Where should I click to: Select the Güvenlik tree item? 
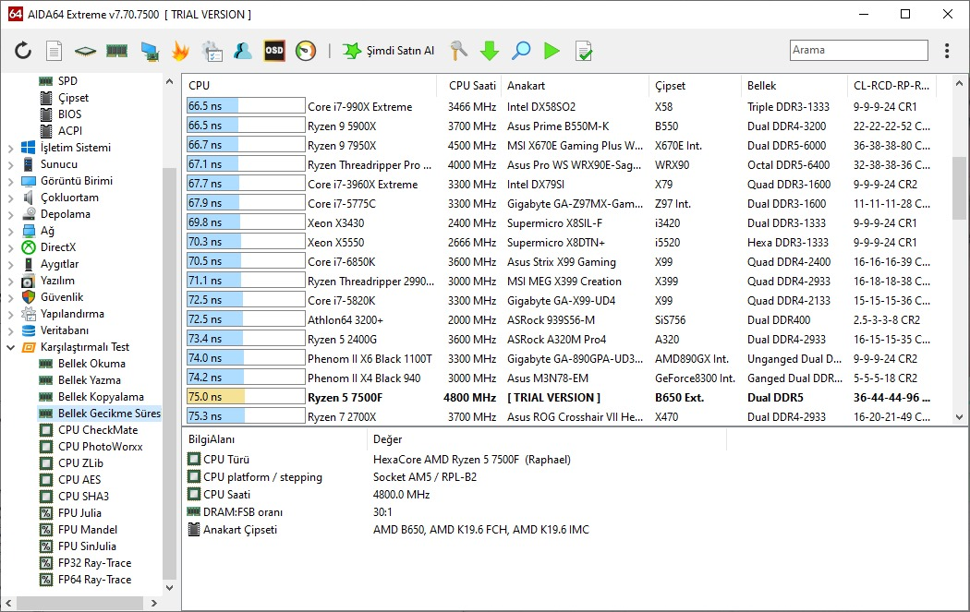pos(61,297)
